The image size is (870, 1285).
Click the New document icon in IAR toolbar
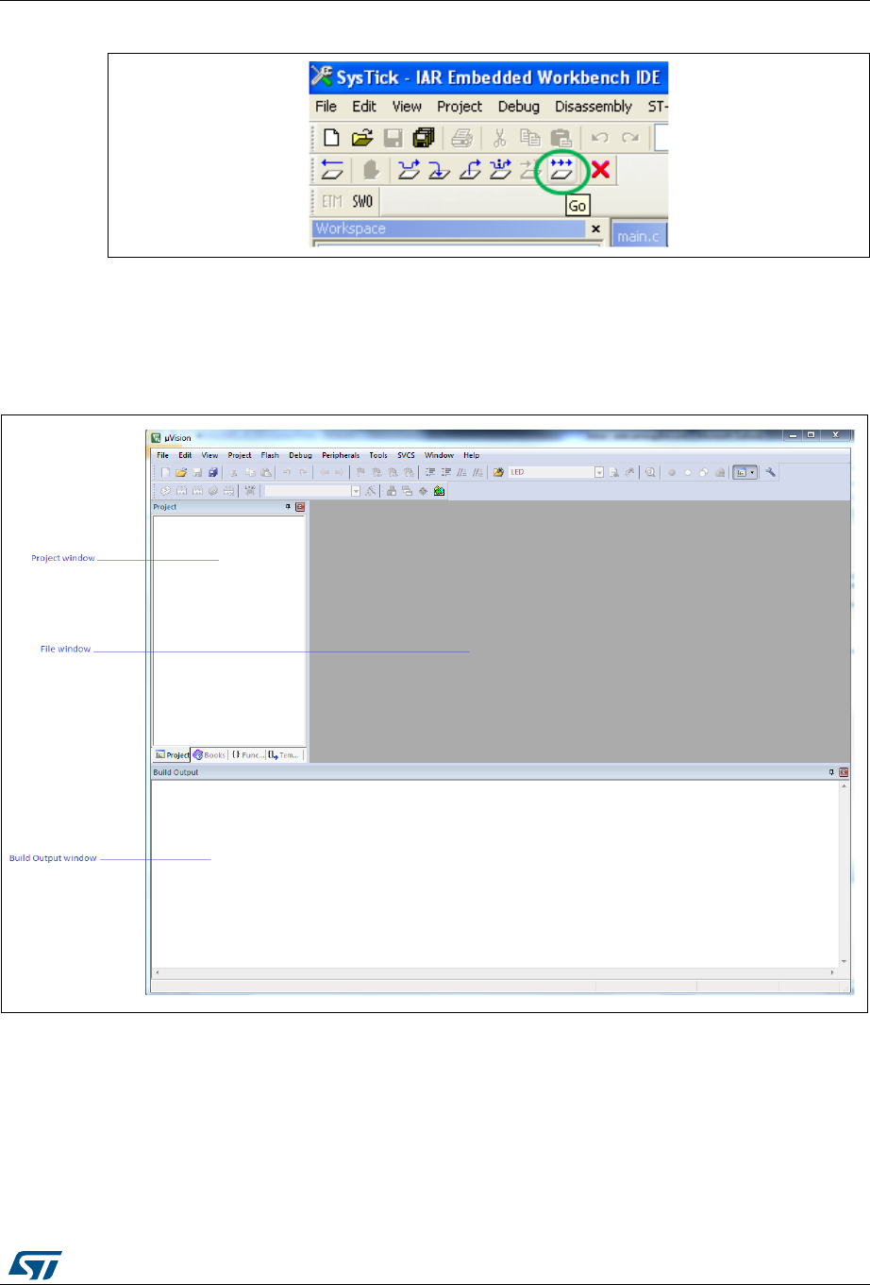(331, 138)
